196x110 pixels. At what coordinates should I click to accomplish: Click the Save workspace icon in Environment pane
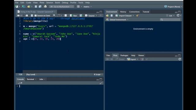coord(111,16)
